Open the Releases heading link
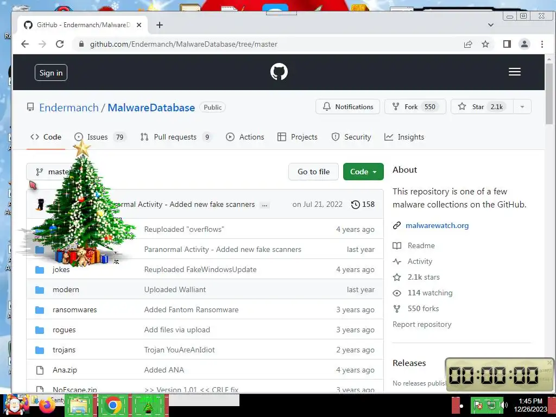This screenshot has height=417, width=556. point(409,363)
